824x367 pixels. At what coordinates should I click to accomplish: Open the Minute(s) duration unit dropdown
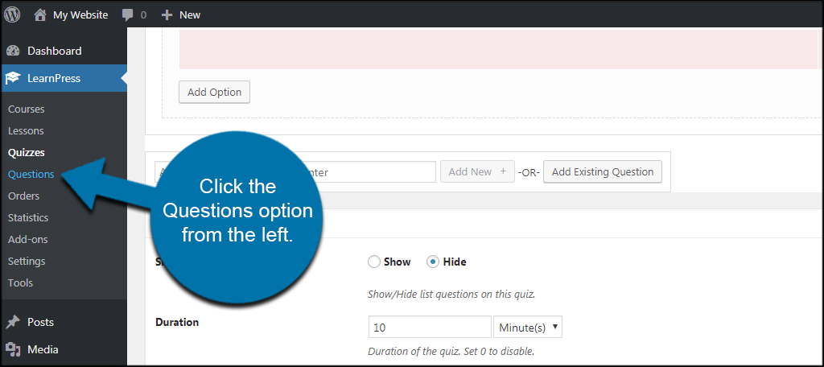point(528,327)
